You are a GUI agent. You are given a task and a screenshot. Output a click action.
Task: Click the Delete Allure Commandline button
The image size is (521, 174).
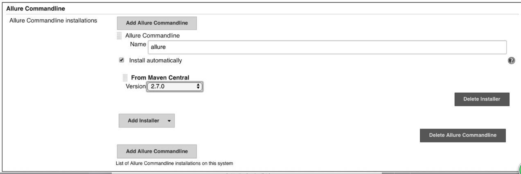[x=463, y=135]
